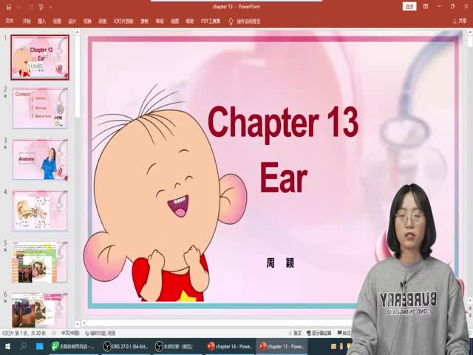Open ribbon display options in the title bar
The width and height of the screenshot is (473, 355).
pyautogui.click(x=426, y=7)
